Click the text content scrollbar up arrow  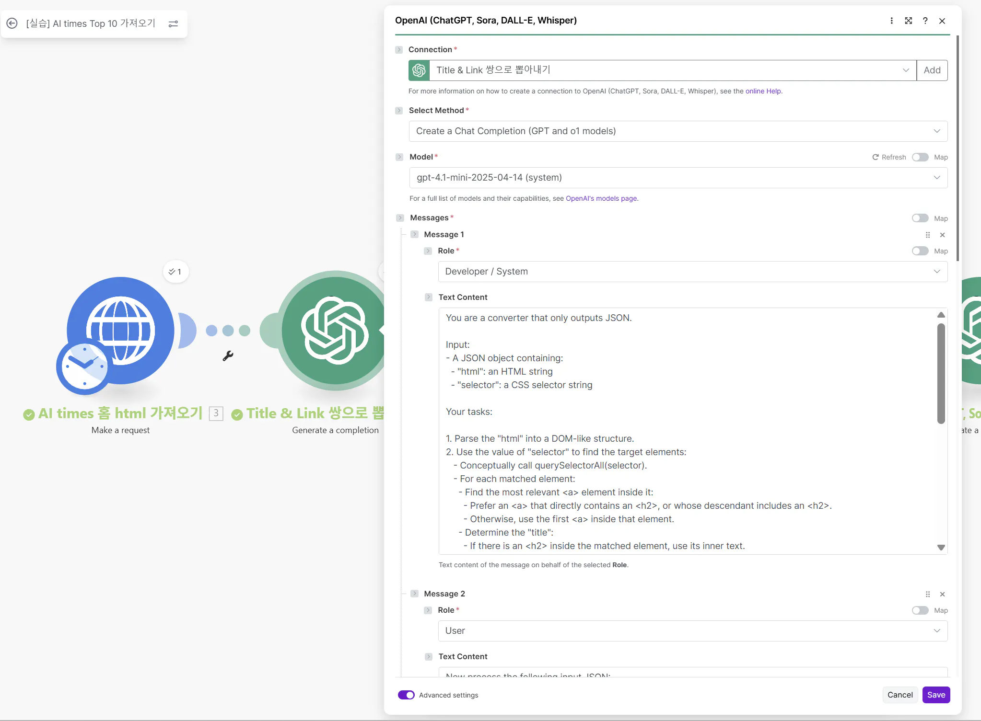coord(941,315)
